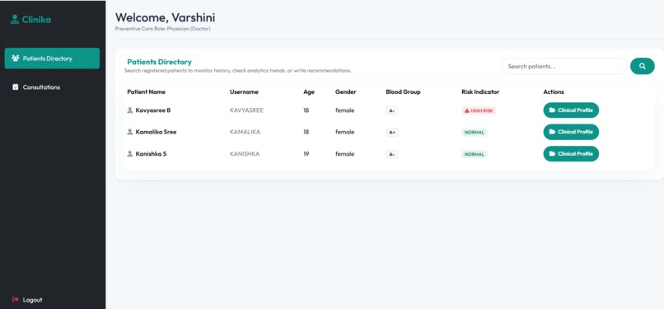Open Clinical Profile for Kamalika Sree

571,132
